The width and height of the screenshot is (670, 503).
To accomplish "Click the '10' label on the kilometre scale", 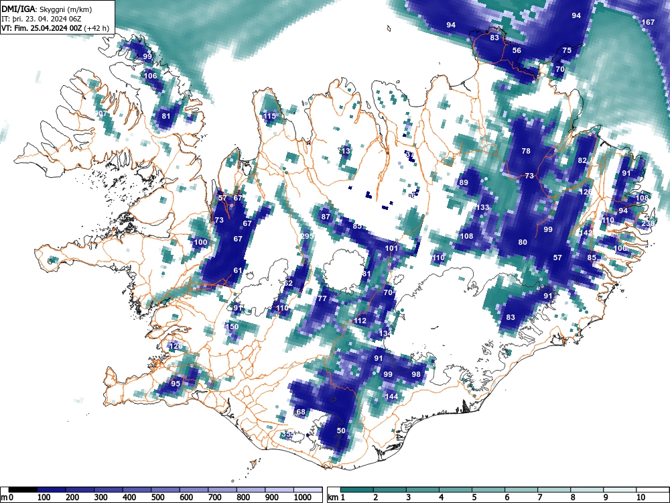I will (641, 497).
